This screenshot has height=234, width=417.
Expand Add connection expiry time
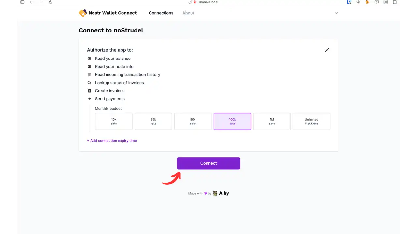[112, 140]
